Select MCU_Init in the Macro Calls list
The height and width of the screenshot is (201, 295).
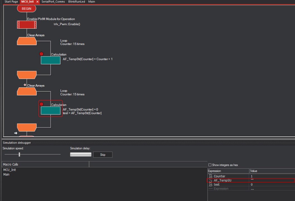pos(9,170)
